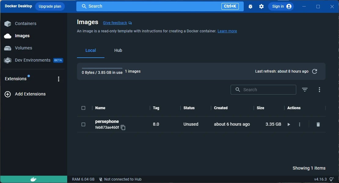Viewport: 339px width, 183px height.
Task: Click the image ID feb873ae460f
Action: [x=107, y=127]
